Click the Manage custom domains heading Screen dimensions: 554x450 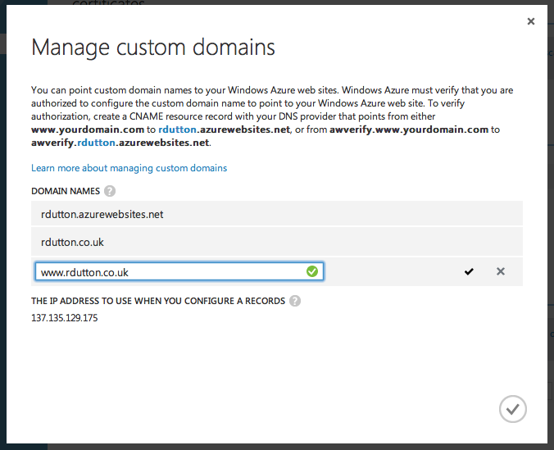tap(153, 48)
